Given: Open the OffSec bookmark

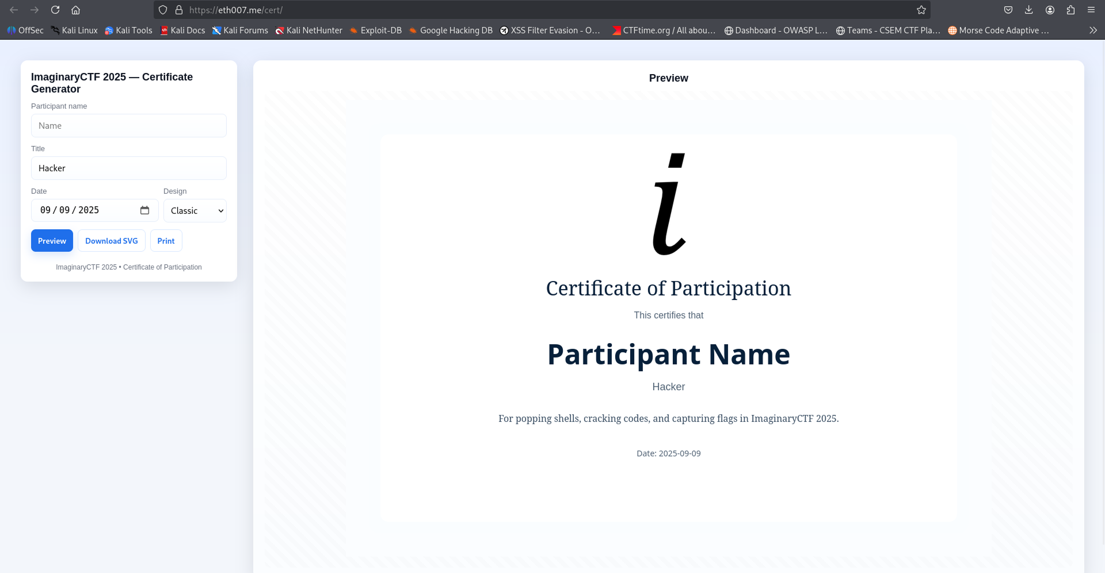Looking at the screenshot, I should [25, 30].
